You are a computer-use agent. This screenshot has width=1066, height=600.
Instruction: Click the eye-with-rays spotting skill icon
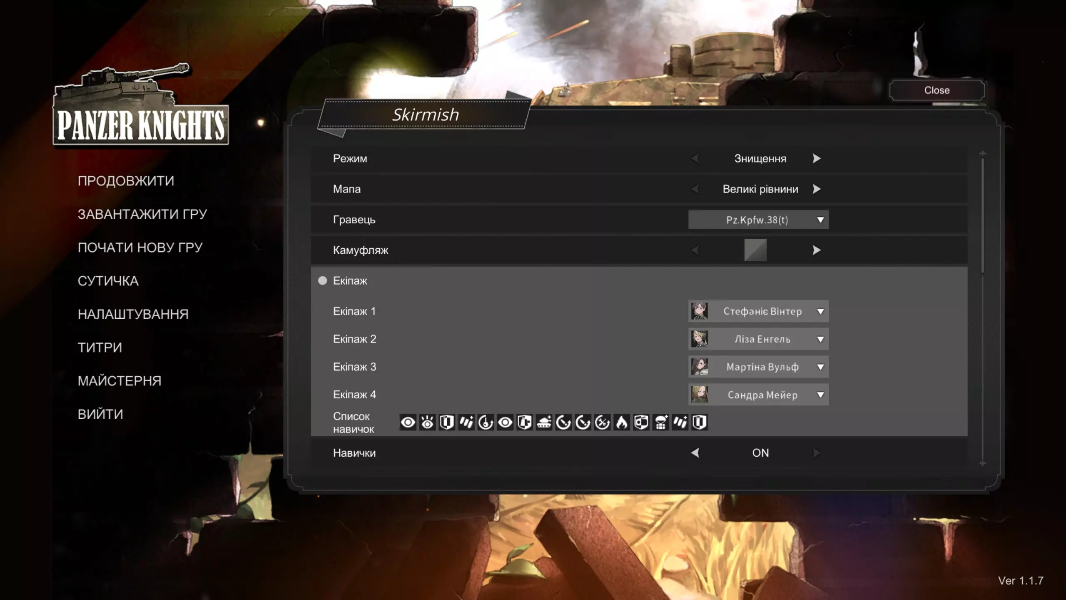tap(427, 422)
